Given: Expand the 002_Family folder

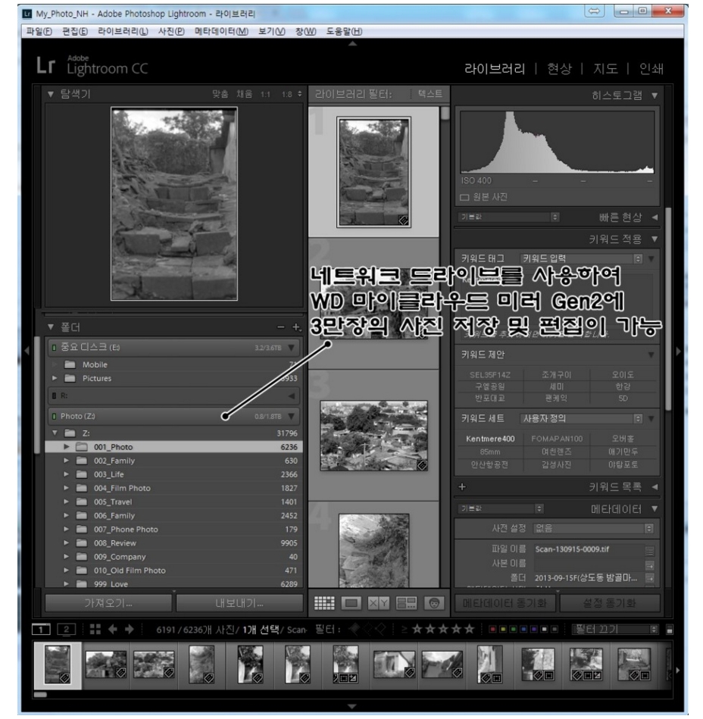Looking at the screenshot, I should coord(66,461).
